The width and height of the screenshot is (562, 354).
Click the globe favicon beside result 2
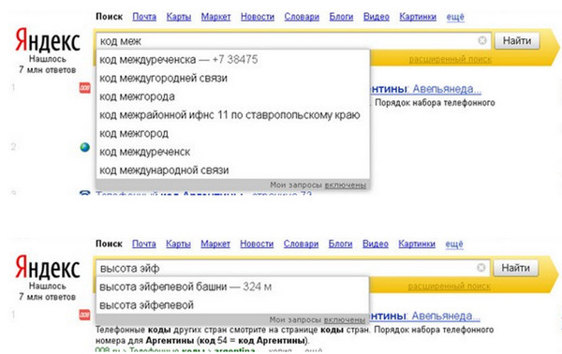click(x=85, y=147)
